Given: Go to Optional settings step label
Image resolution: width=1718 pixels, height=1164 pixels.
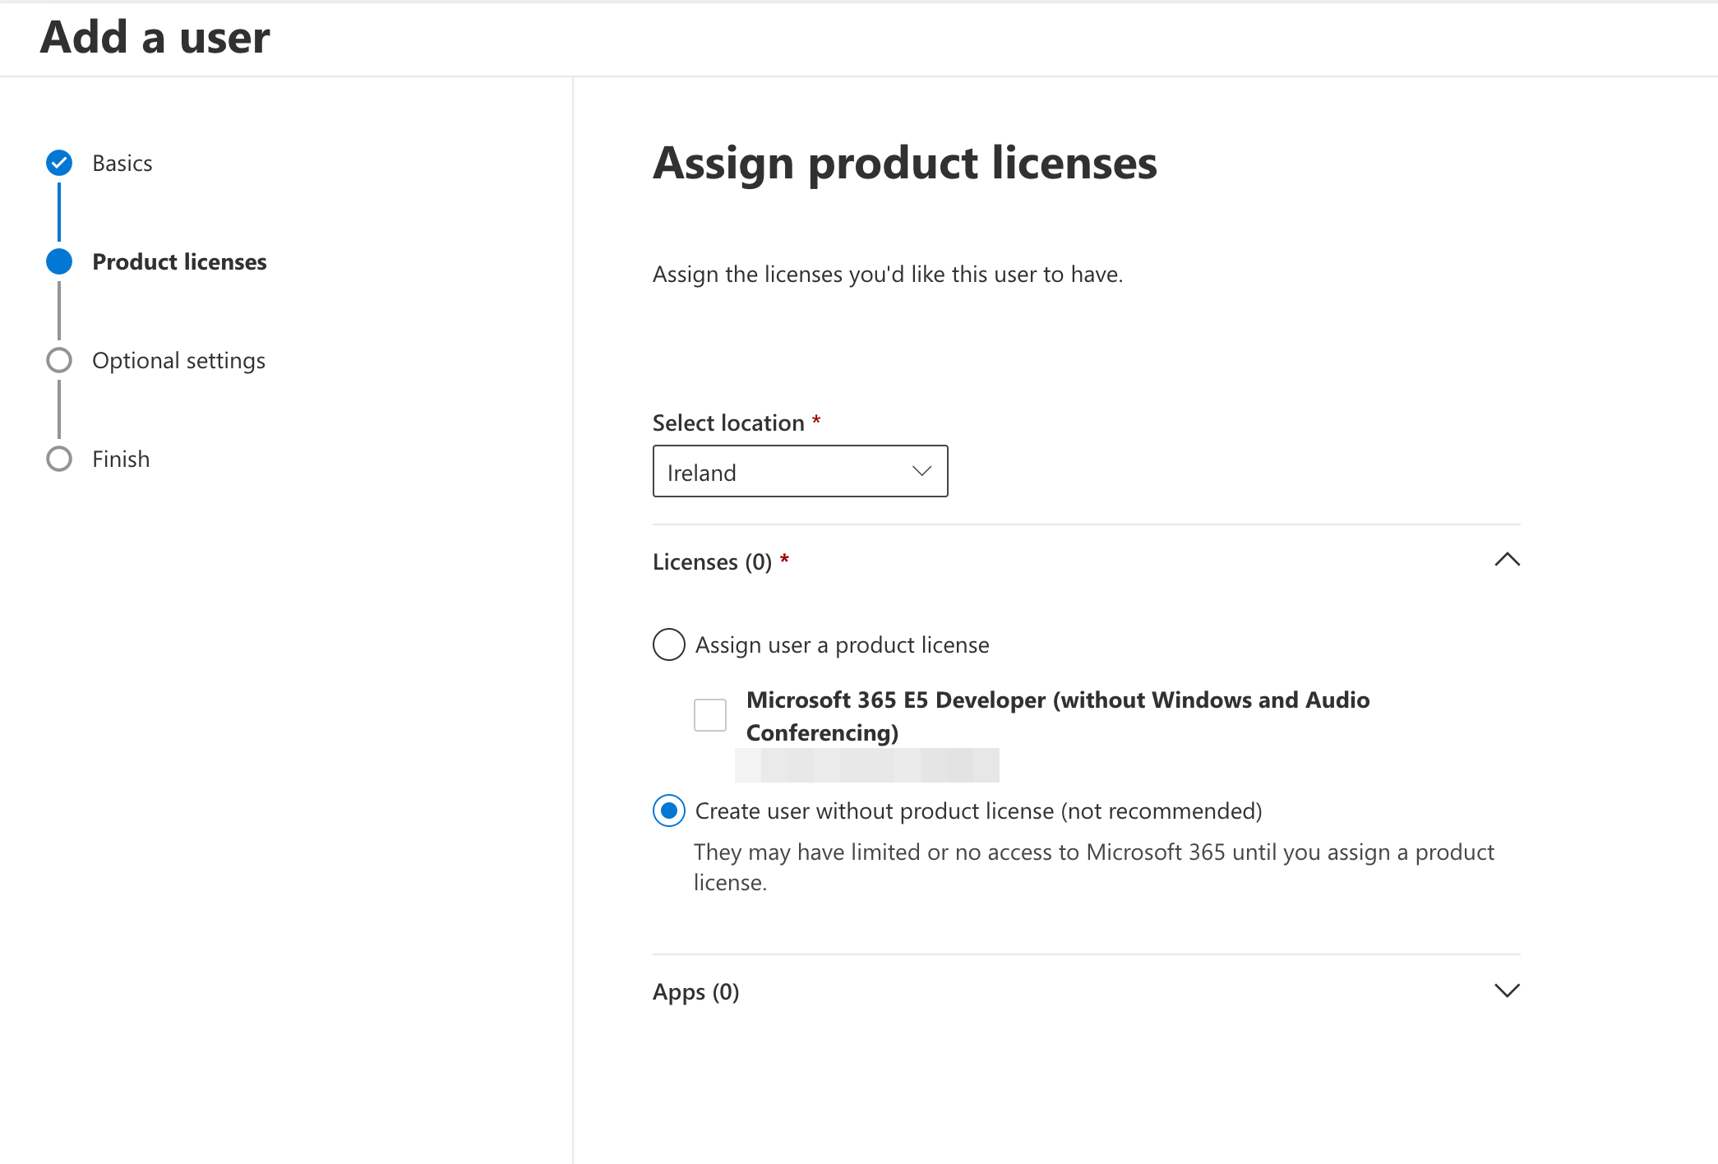Looking at the screenshot, I should [178, 360].
